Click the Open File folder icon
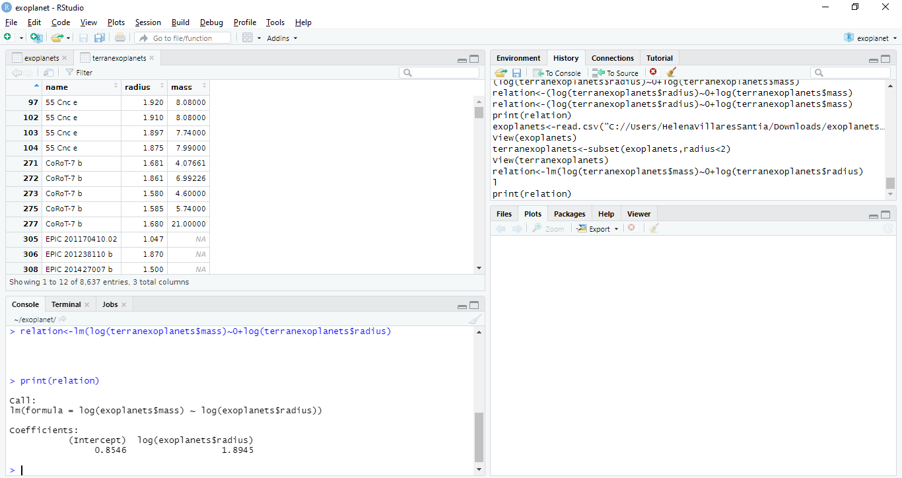902x478 pixels. (x=57, y=38)
